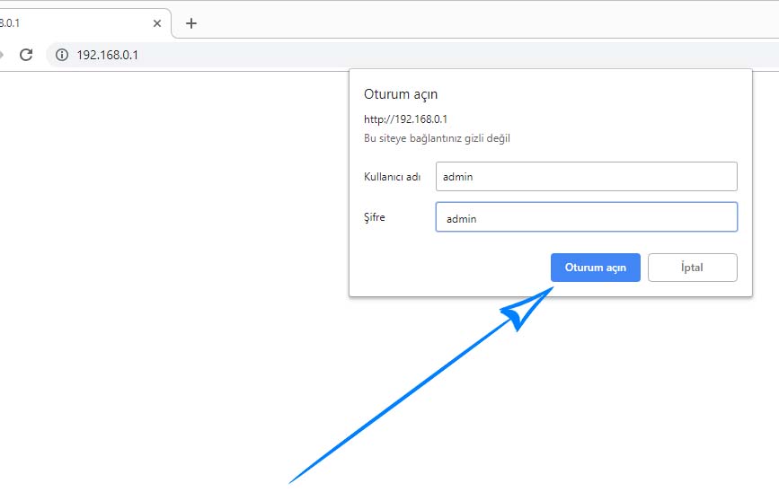
Task: Click the Şifre label text
Action: [374, 217]
